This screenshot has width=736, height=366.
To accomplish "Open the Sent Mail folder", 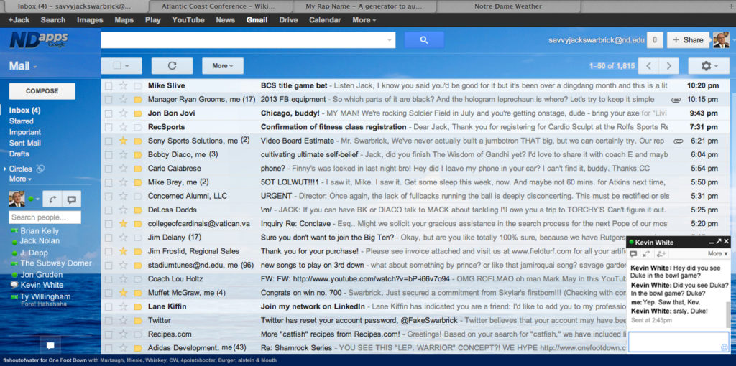I will [x=25, y=143].
